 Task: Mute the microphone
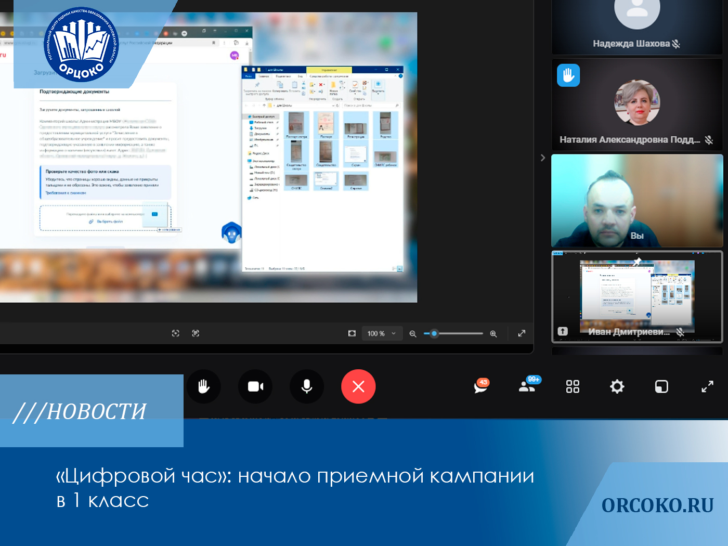(x=307, y=386)
